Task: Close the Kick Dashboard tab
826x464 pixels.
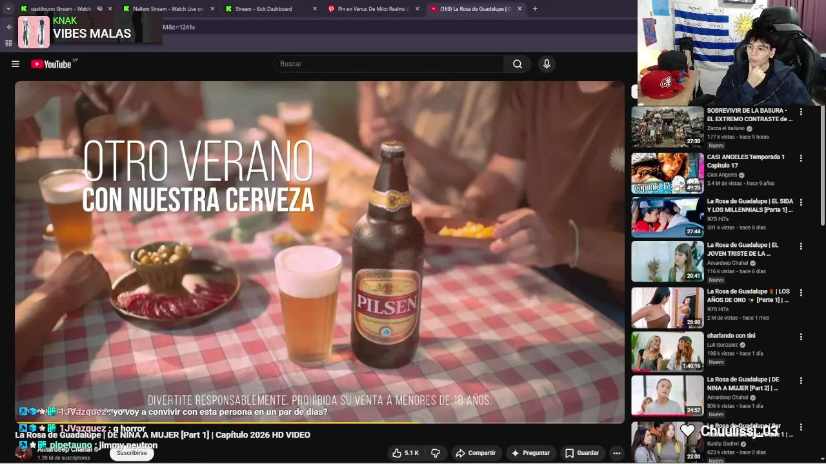Action: point(315,9)
